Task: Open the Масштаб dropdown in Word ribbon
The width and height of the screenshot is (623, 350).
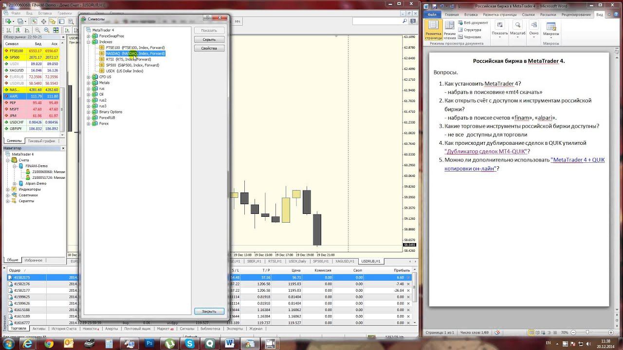Action: 518,29
